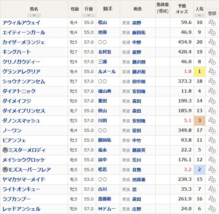219x214 pixels.
Task: Click register icon in ノーワン row
Action: (x=212, y=130)
